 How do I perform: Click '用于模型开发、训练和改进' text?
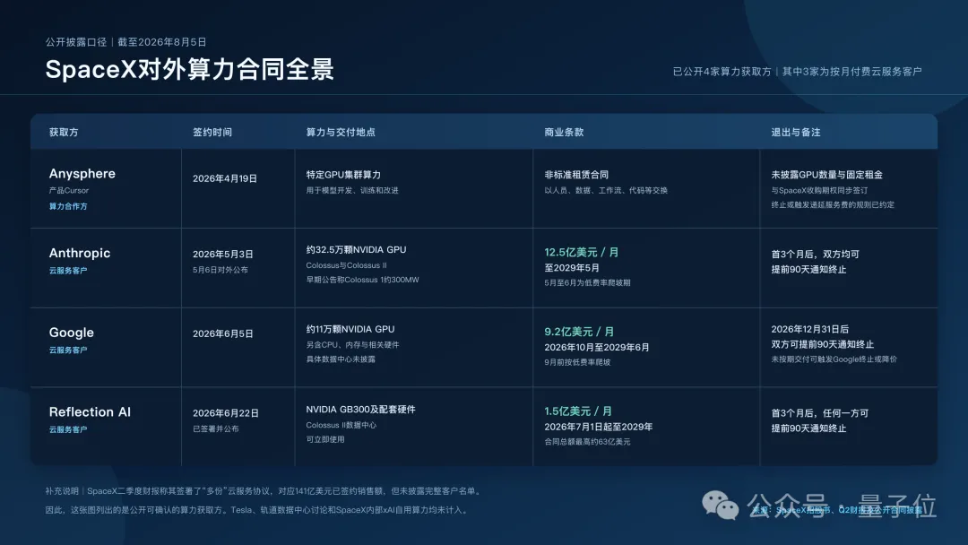tap(352, 190)
